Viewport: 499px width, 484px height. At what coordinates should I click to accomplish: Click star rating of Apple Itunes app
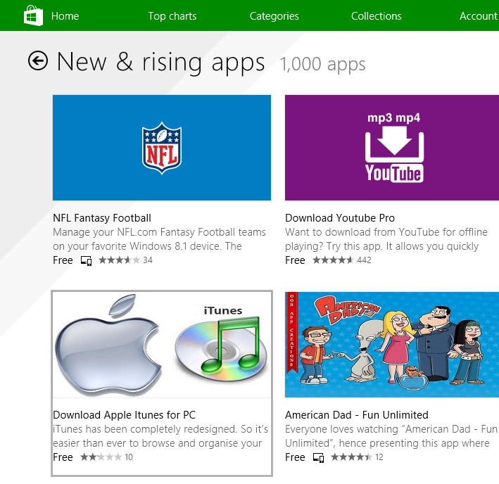coord(101,457)
